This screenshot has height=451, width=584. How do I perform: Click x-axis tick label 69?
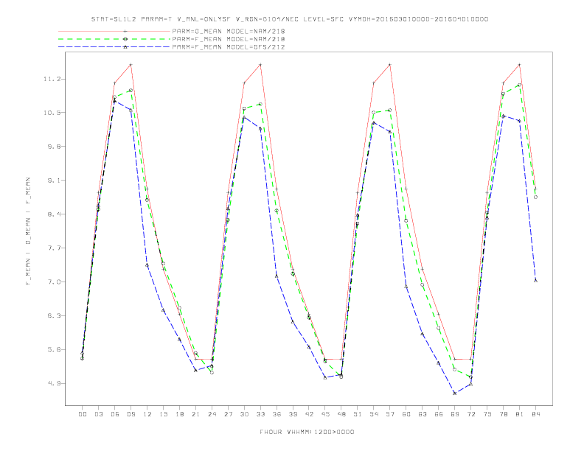[x=455, y=414]
